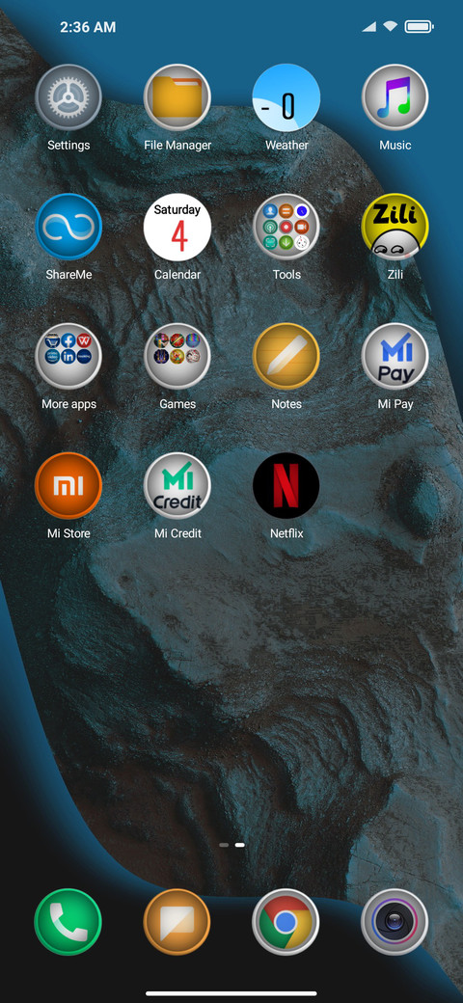The image size is (463, 1003).
Task: Open Mi Credit app
Action: (177, 485)
